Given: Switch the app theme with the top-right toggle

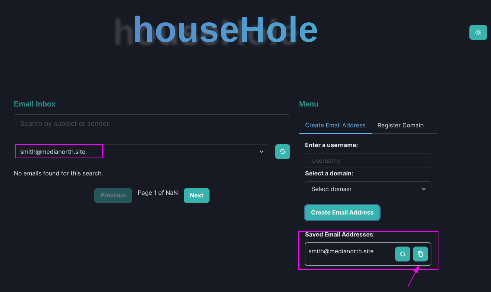Looking at the screenshot, I should [x=478, y=32].
